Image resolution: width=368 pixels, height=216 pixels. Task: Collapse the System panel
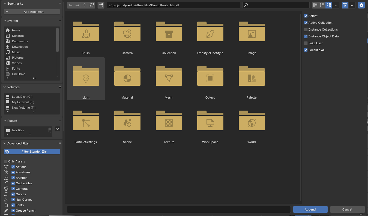click(x=5, y=21)
